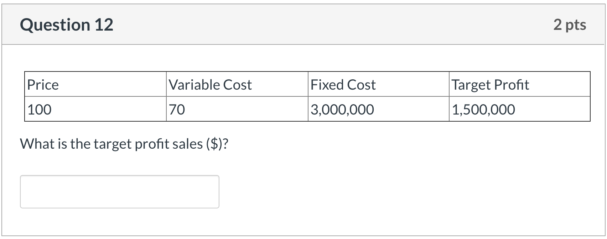Click the 1,500,000 target profit value
This screenshot has width=607, height=239.
[483, 109]
